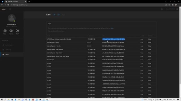Click the Main link in the breadcrumb
This screenshot has width=181, height=101.
pos(59,15)
